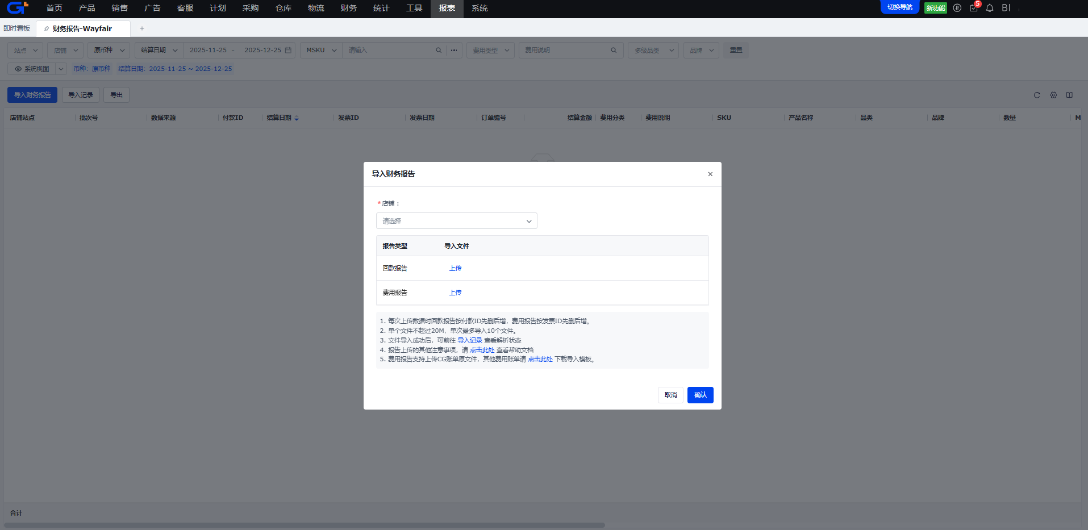This screenshot has width=1088, height=530.
Task: Open the 报表 menu
Action: [x=447, y=8]
